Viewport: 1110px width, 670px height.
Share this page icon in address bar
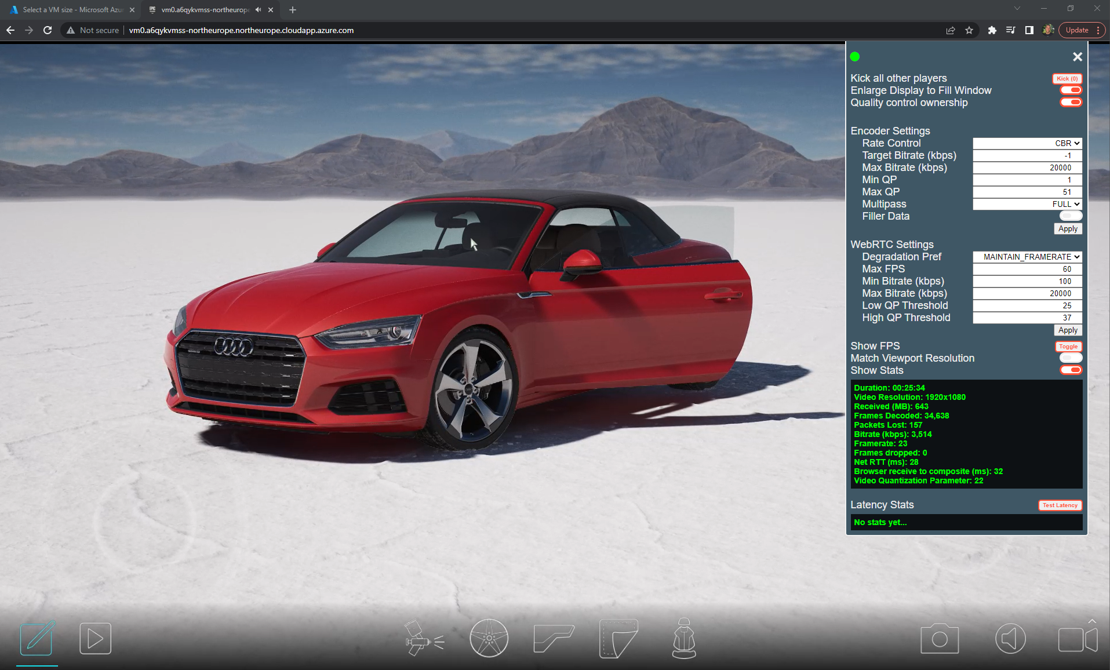[951, 30]
